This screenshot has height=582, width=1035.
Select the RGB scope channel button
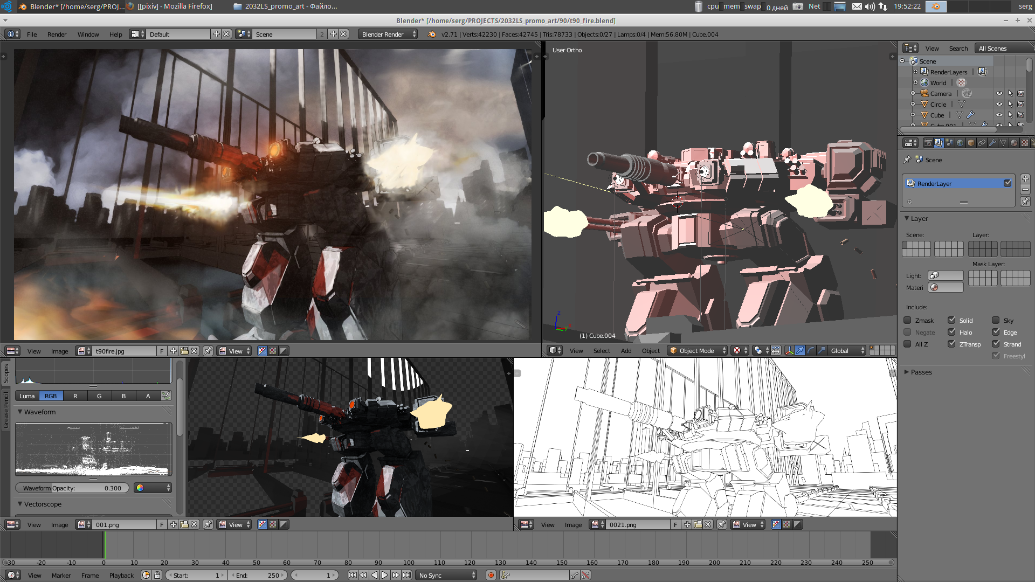point(51,396)
